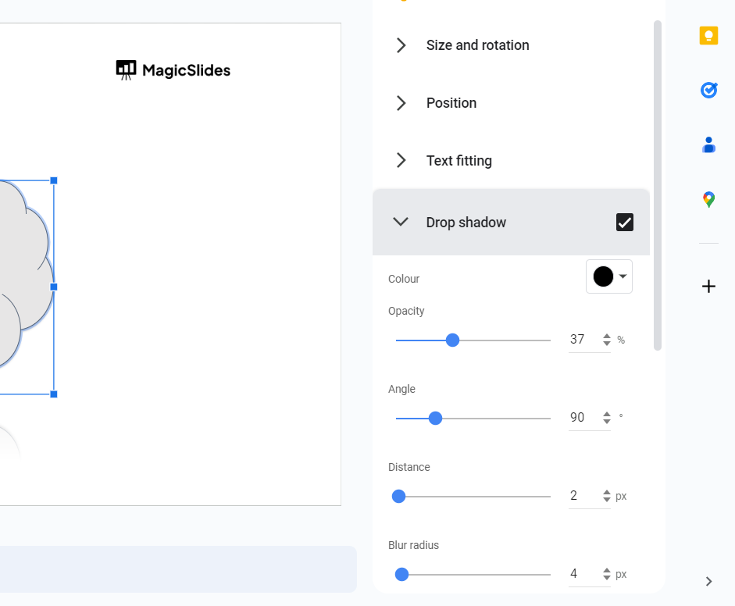Screen dimensions: 735x606
Task: Uncheck the Drop shadow checkbox
Action: pyautogui.click(x=625, y=223)
